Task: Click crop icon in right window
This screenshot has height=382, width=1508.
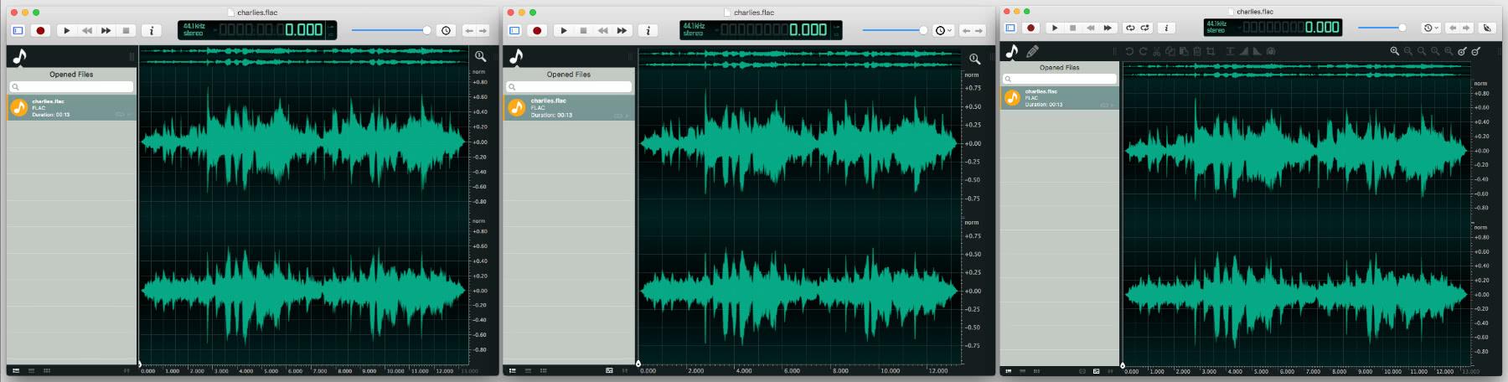Action: point(1211,51)
